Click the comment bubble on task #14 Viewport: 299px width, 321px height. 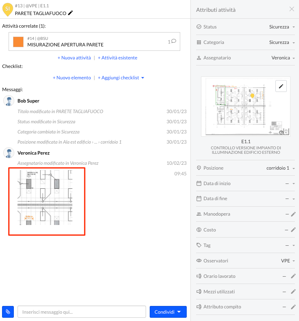tap(174, 41)
